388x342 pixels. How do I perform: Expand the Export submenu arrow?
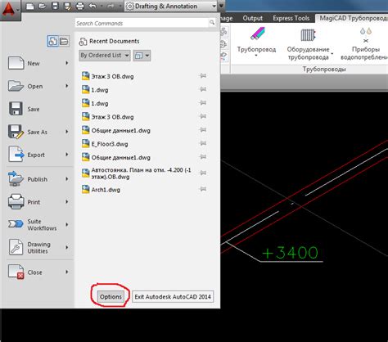point(66,155)
